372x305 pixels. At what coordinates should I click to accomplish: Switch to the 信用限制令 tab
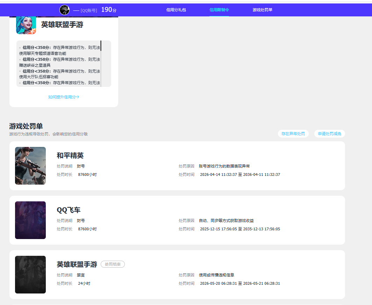219,10
